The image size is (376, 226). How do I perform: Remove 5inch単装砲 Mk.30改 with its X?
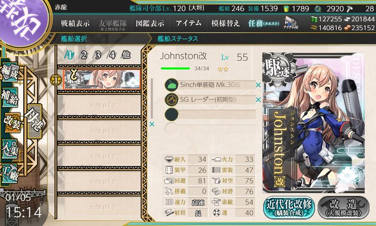[x=258, y=85]
